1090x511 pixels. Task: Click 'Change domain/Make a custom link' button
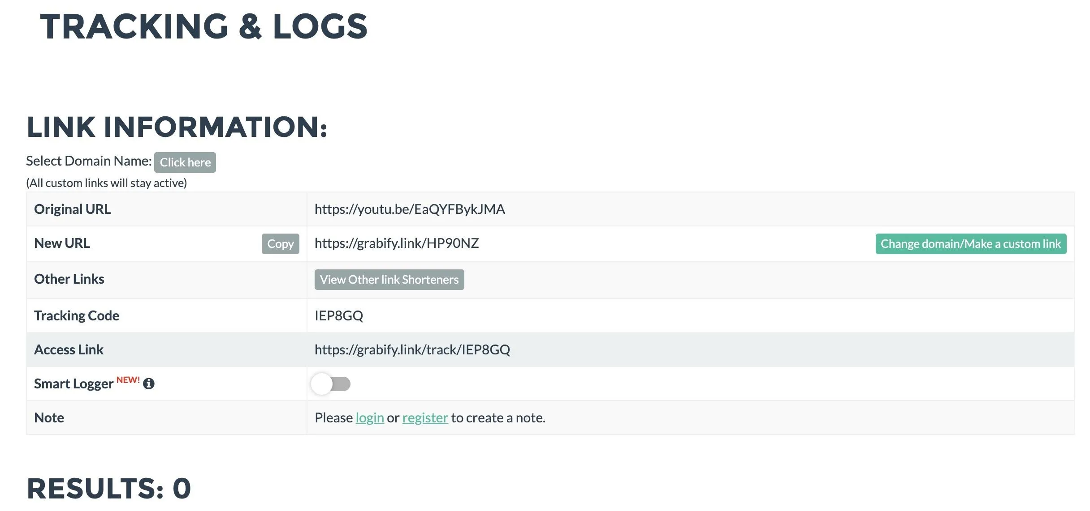[x=971, y=244]
